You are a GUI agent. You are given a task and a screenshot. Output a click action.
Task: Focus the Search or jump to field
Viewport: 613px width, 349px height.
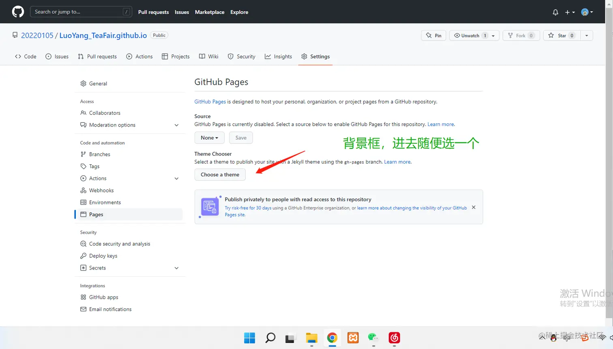(x=81, y=12)
